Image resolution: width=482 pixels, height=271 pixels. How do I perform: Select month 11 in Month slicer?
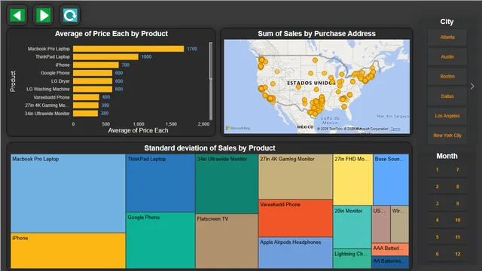tap(457, 237)
